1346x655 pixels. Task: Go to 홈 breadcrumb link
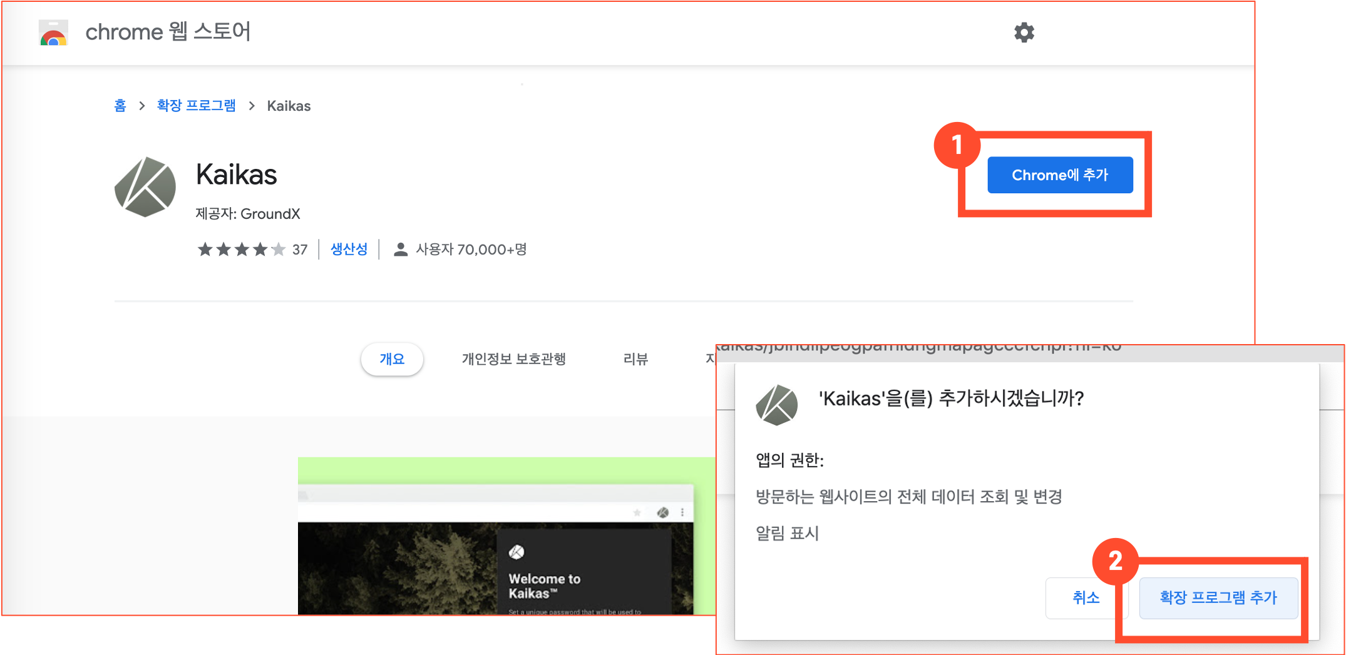(120, 106)
